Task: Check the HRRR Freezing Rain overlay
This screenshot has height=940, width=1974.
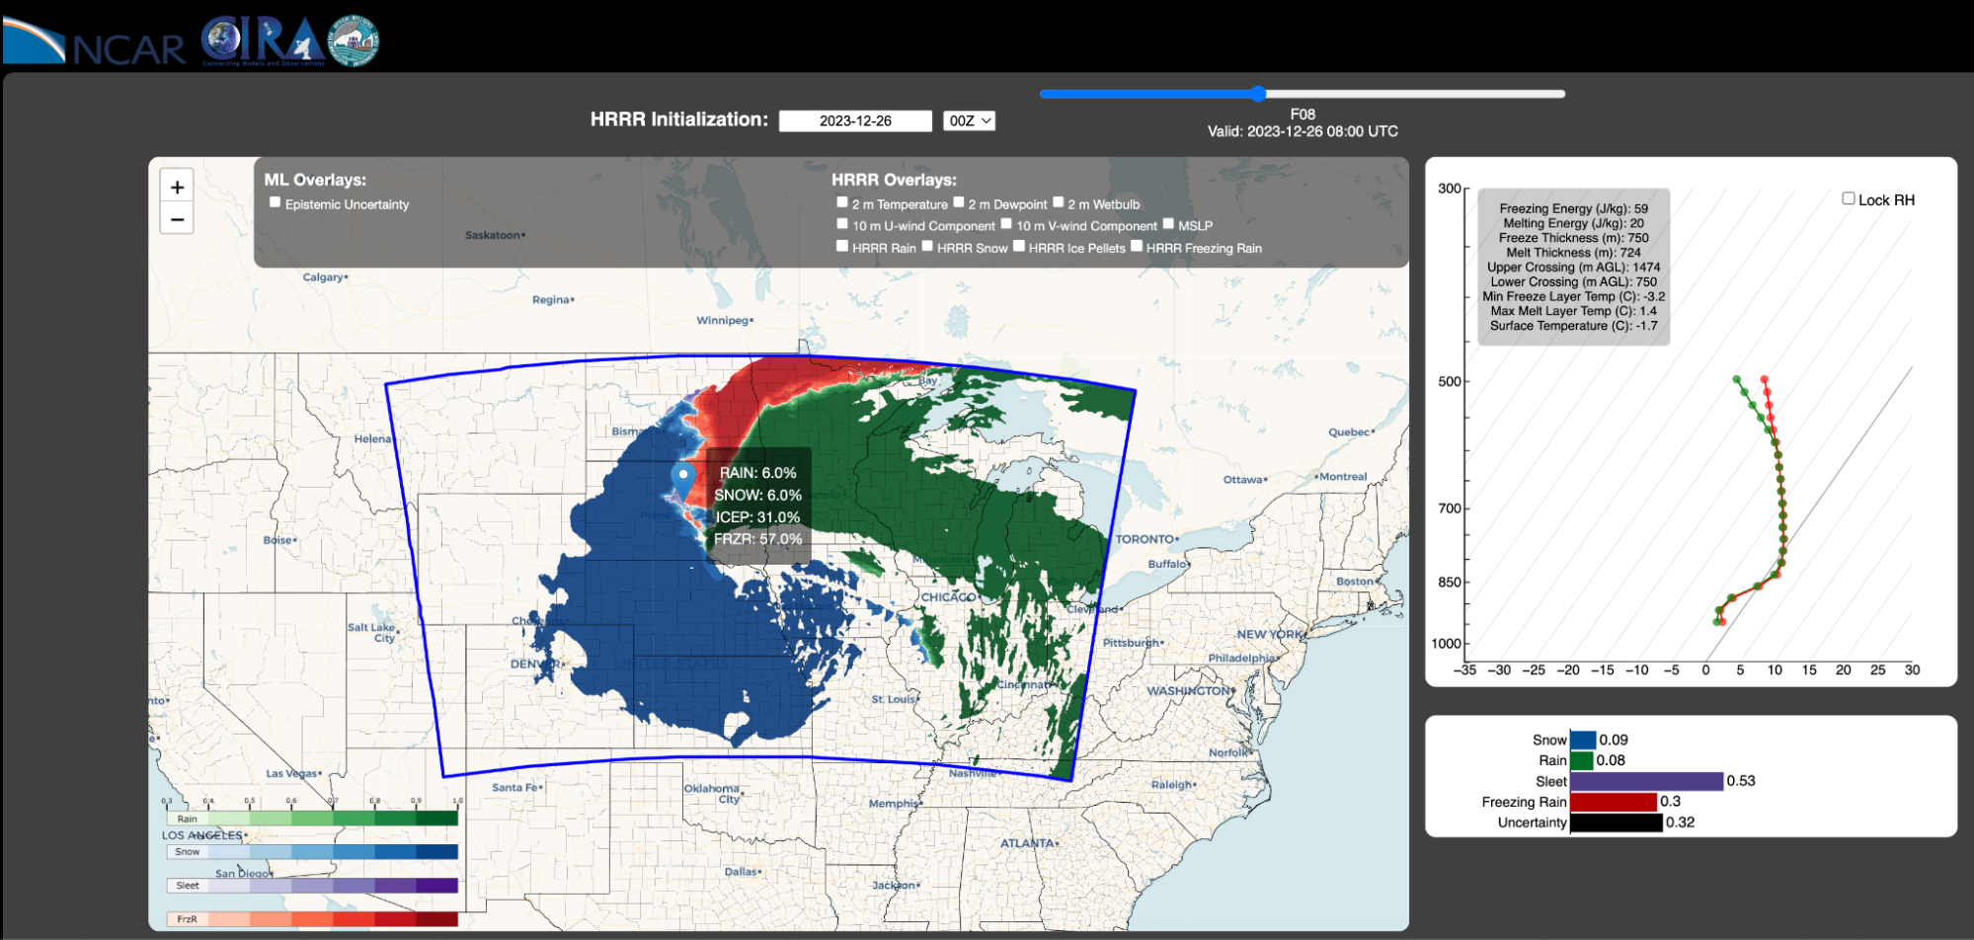Action: [1137, 246]
